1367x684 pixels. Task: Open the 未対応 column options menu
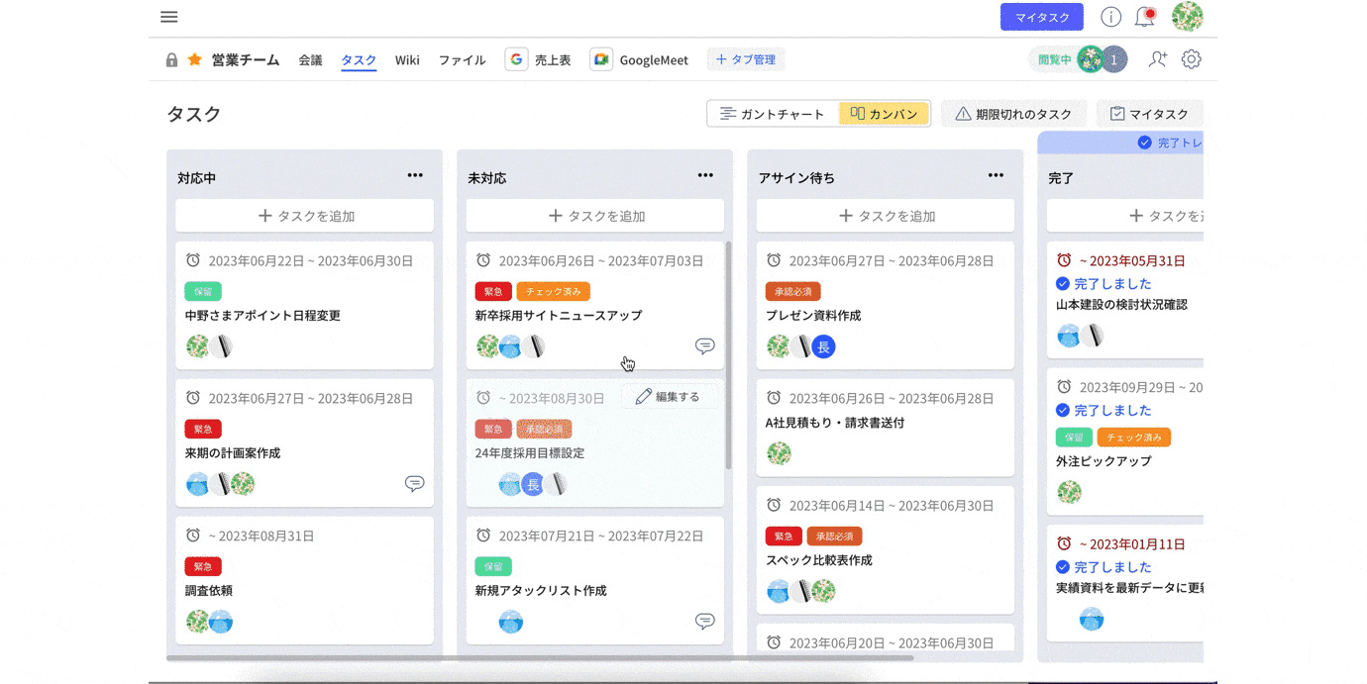coord(705,175)
